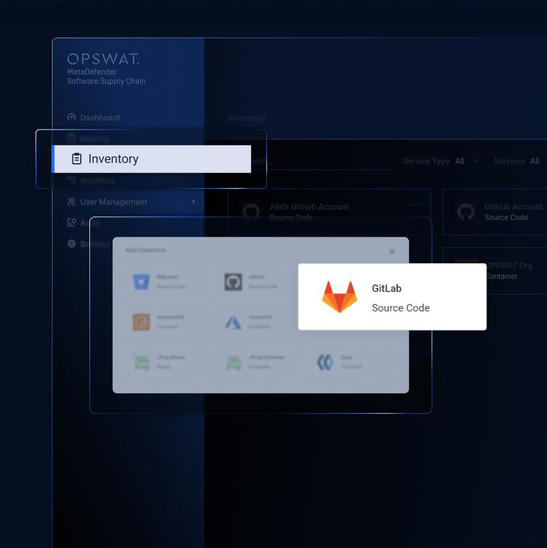Choose the GitHub icon in Add Connection
The width and height of the screenshot is (547, 548).
233,282
